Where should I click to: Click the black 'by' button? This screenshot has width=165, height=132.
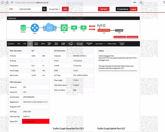[45, 9]
